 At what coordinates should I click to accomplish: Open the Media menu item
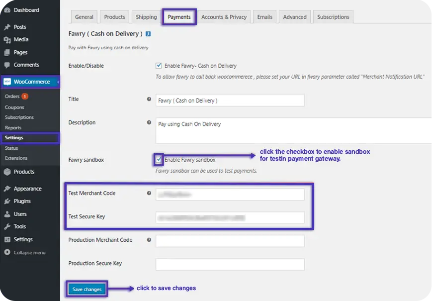point(21,39)
